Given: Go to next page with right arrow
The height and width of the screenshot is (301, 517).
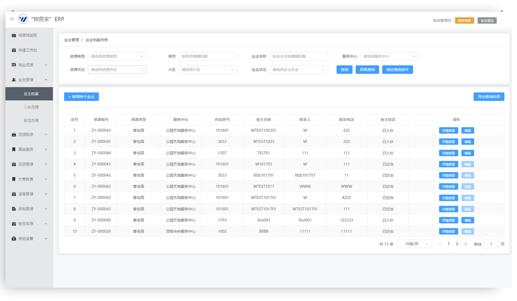Looking at the screenshot, I should 465,244.
